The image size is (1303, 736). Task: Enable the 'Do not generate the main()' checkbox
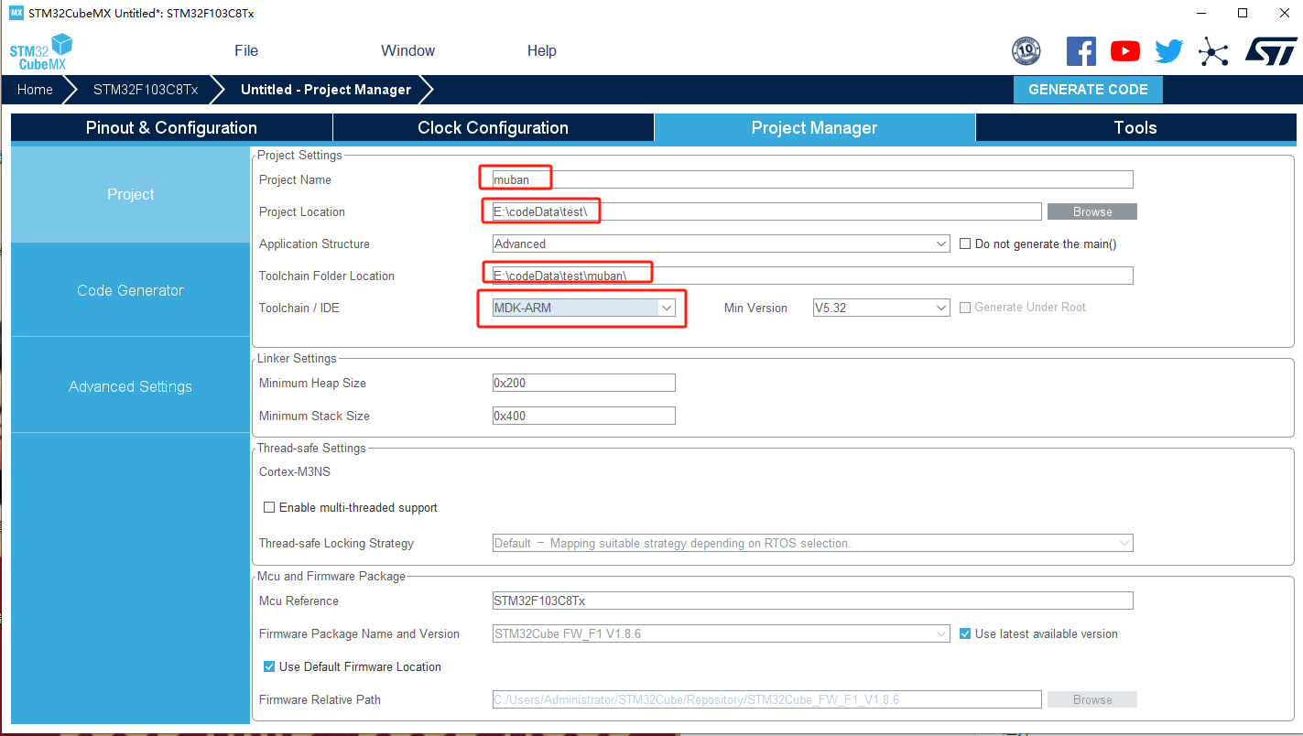(x=965, y=244)
